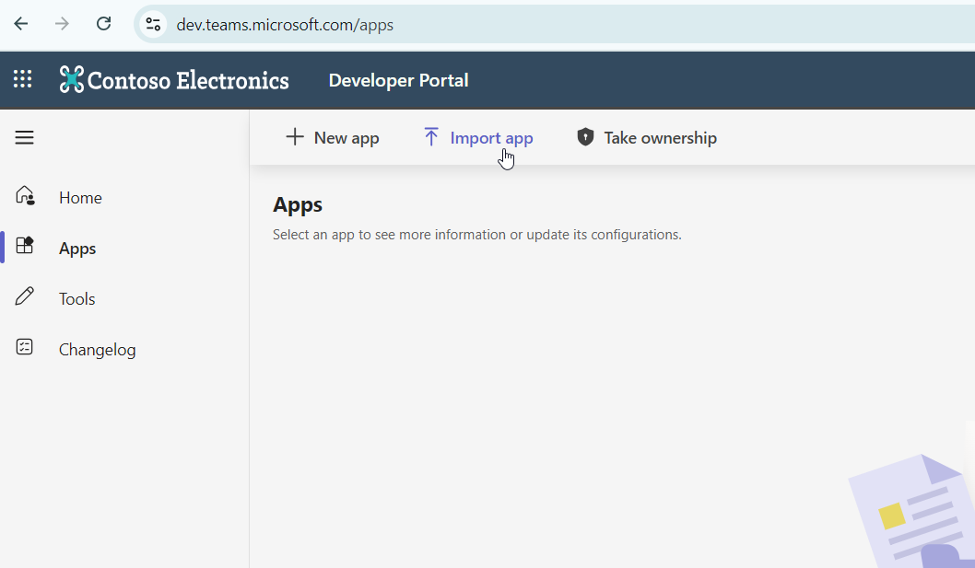Reload the page with the refresh icon
The image size is (975, 568).
click(x=103, y=24)
